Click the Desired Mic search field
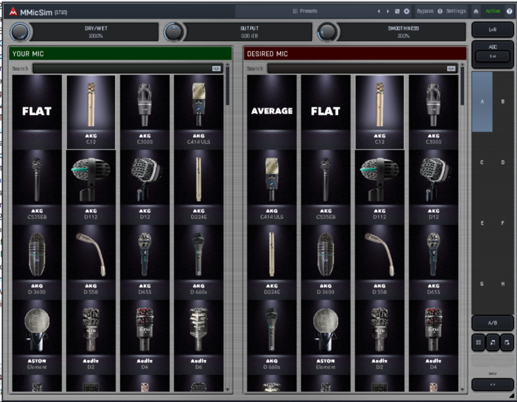517x402 pixels. click(363, 69)
